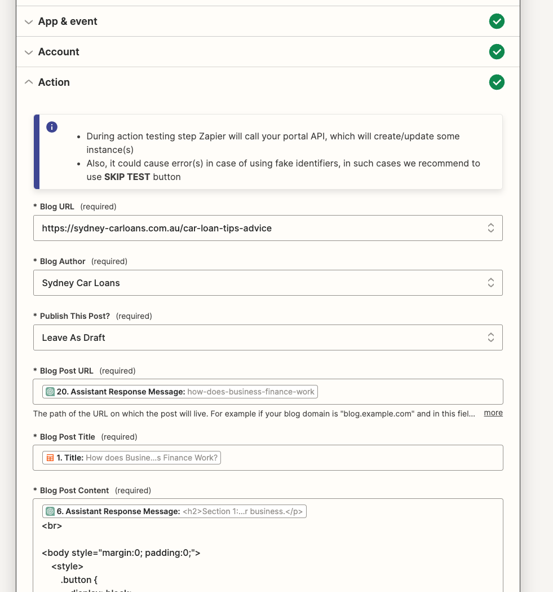This screenshot has width=553, height=592.
Task: Click the Blog URL field label
Action: 57,207
